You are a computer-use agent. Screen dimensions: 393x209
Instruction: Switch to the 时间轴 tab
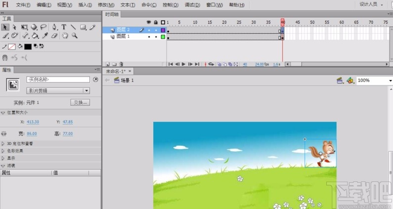(112, 14)
